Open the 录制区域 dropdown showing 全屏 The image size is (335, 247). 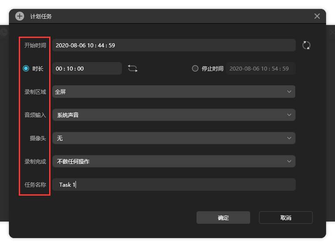tap(174, 92)
